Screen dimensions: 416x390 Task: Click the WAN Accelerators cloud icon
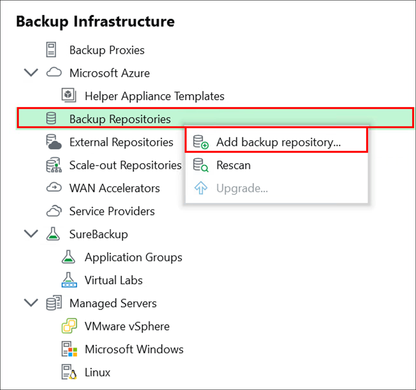(53, 188)
